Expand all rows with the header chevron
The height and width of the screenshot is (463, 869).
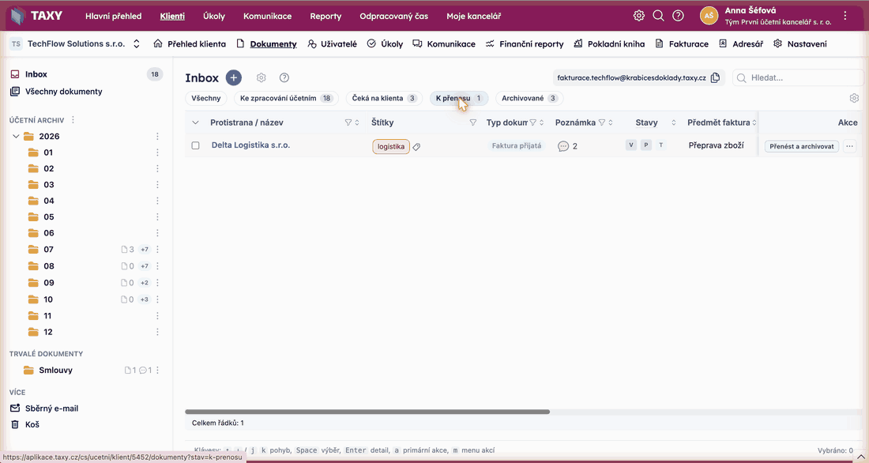pyautogui.click(x=195, y=122)
